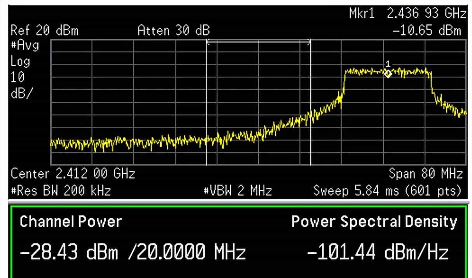Click the -10.65 dBm marker amplitude value
Image resolution: width=472 pixels, height=278 pixels.
point(427,31)
